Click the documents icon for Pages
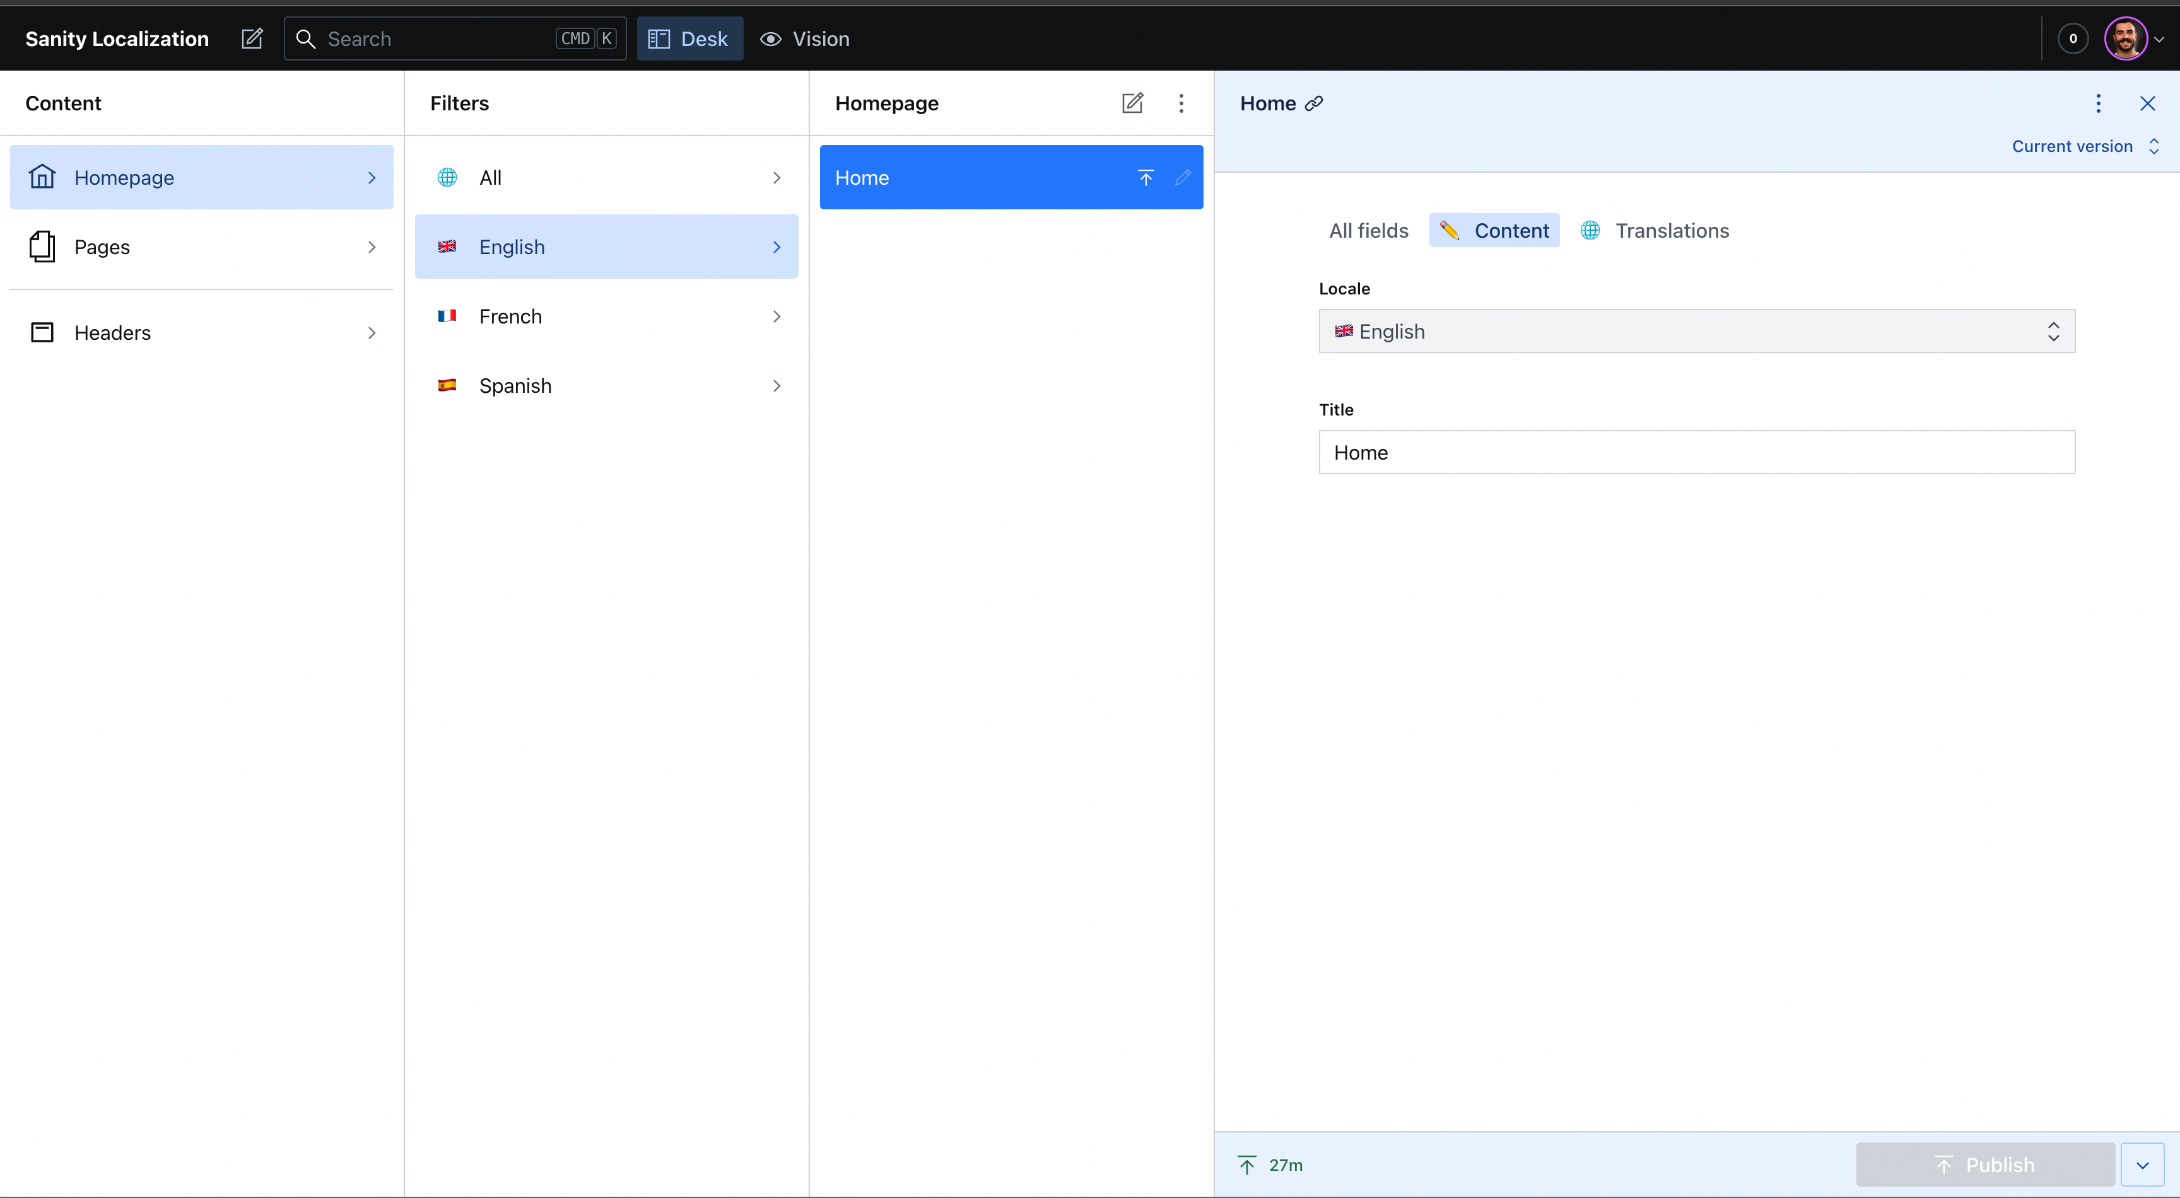Image resolution: width=2180 pixels, height=1198 pixels. click(42, 246)
